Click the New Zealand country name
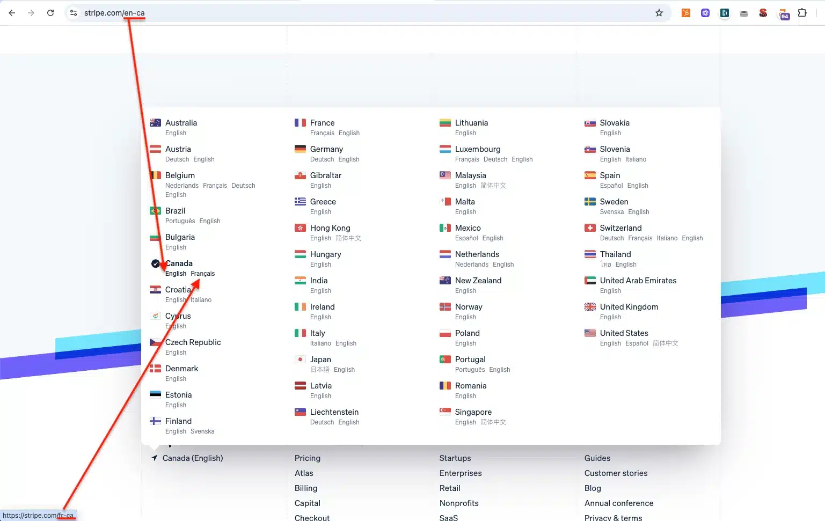The height and width of the screenshot is (521, 825). coord(478,281)
